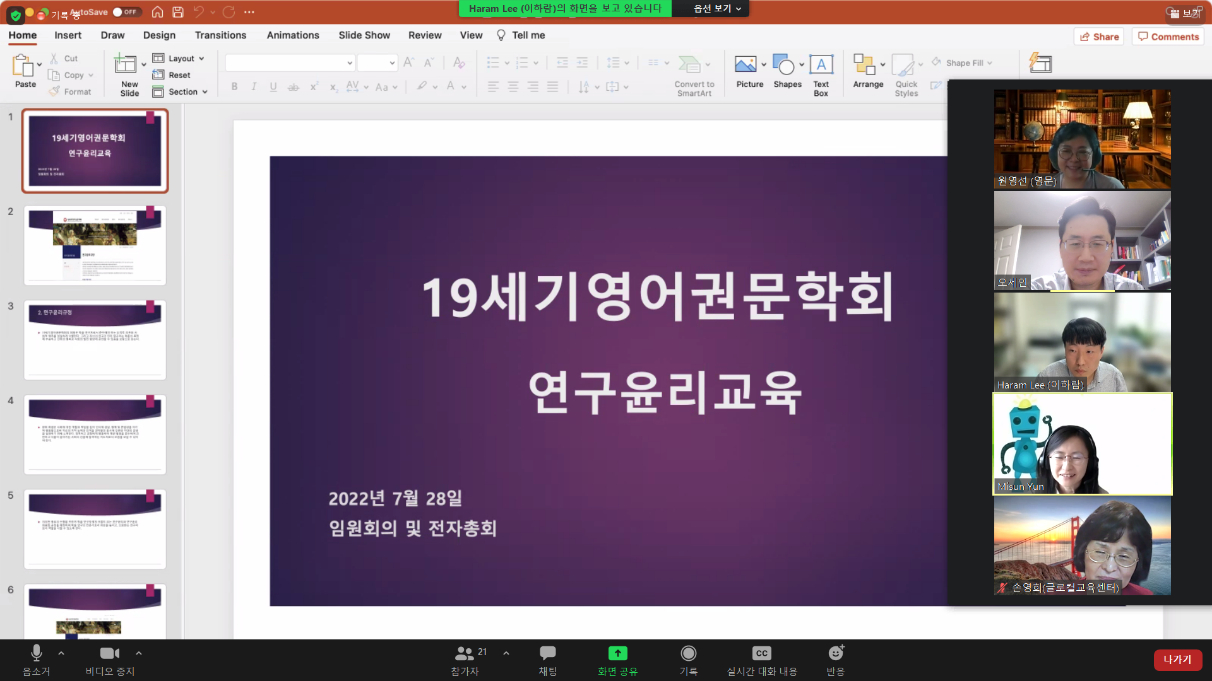The width and height of the screenshot is (1212, 681).
Task: Select slide 3 thumbnail
Action: point(95,340)
